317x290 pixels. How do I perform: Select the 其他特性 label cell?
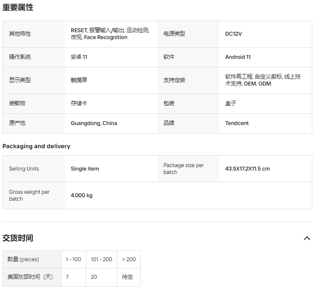click(x=34, y=34)
